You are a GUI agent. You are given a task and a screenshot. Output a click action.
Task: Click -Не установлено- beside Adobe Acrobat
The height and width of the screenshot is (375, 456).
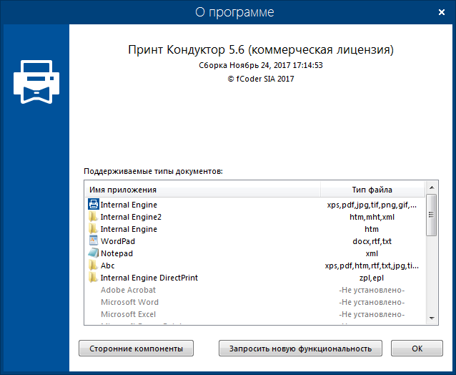click(x=372, y=290)
